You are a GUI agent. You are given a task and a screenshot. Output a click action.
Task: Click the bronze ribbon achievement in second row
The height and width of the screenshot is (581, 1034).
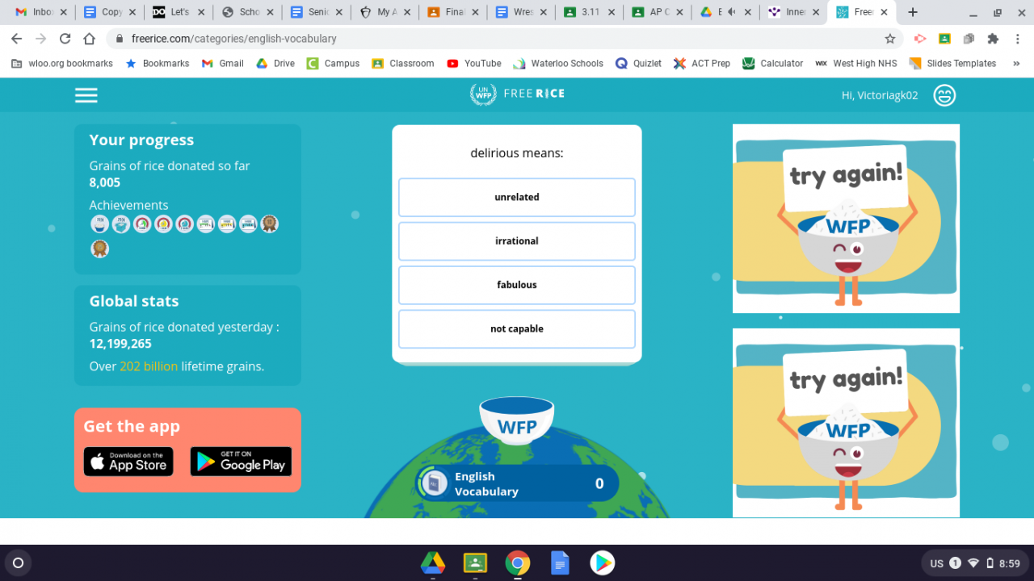click(x=100, y=249)
